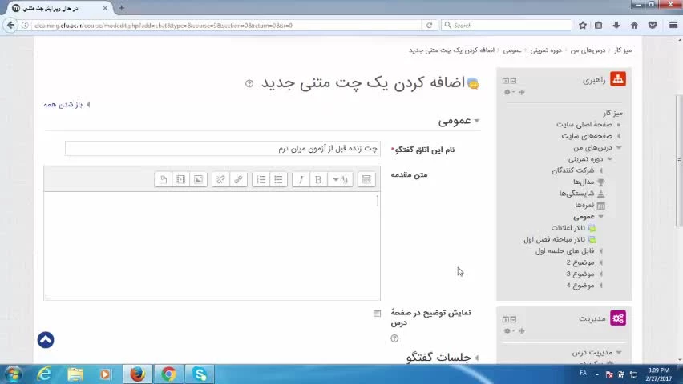
Task: Insert media using the editor toolbar
Action: pos(180,180)
